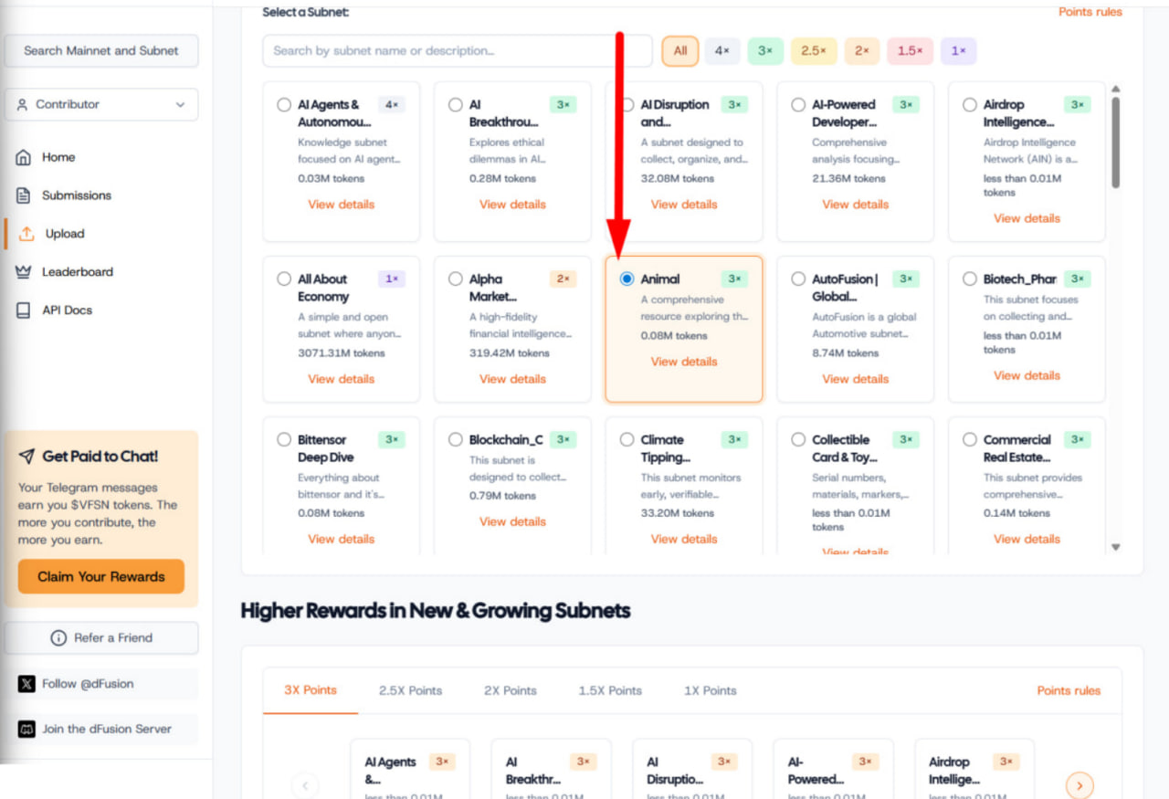Select the Upload icon in sidebar

tap(26, 234)
